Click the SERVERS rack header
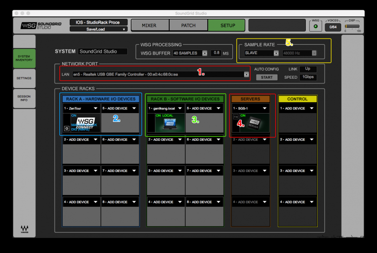The image size is (377, 253). pyautogui.click(x=250, y=99)
